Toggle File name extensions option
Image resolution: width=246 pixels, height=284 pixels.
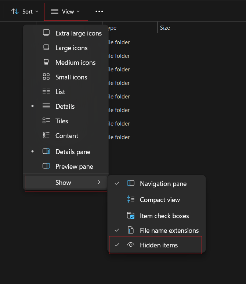coord(169,231)
